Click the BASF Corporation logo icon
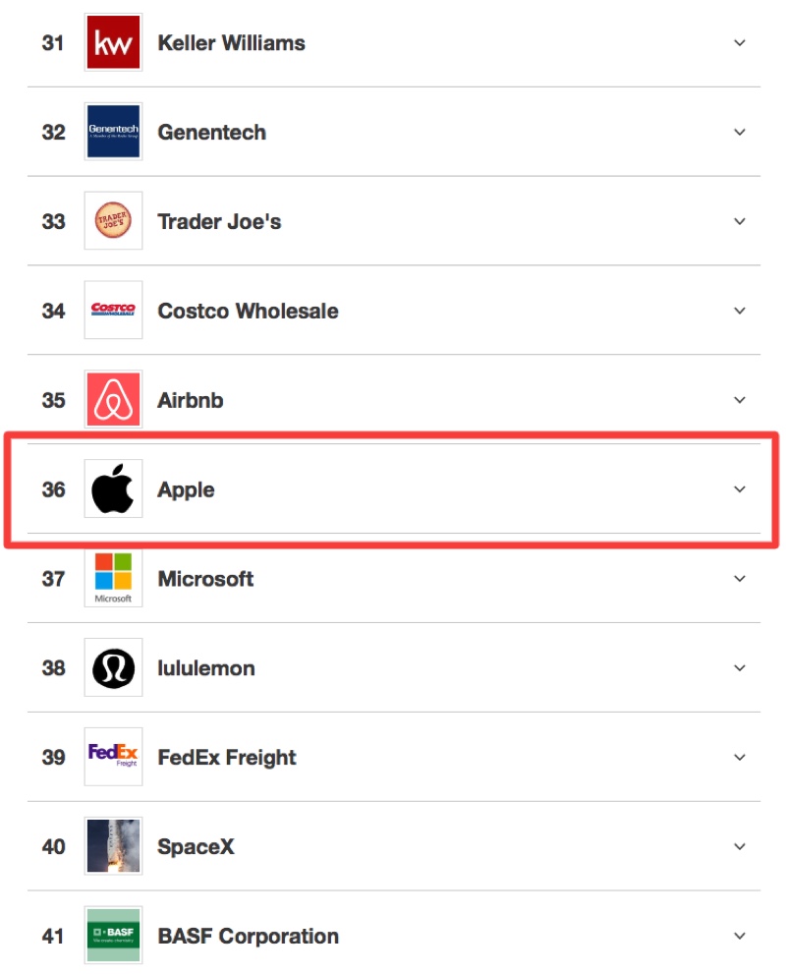The height and width of the screenshot is (974, 786). [113, 936]
